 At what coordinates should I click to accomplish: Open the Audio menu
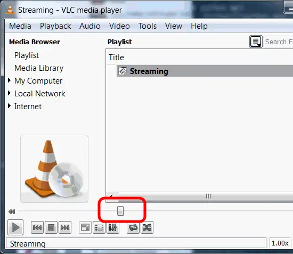click(x=90, y=26)
